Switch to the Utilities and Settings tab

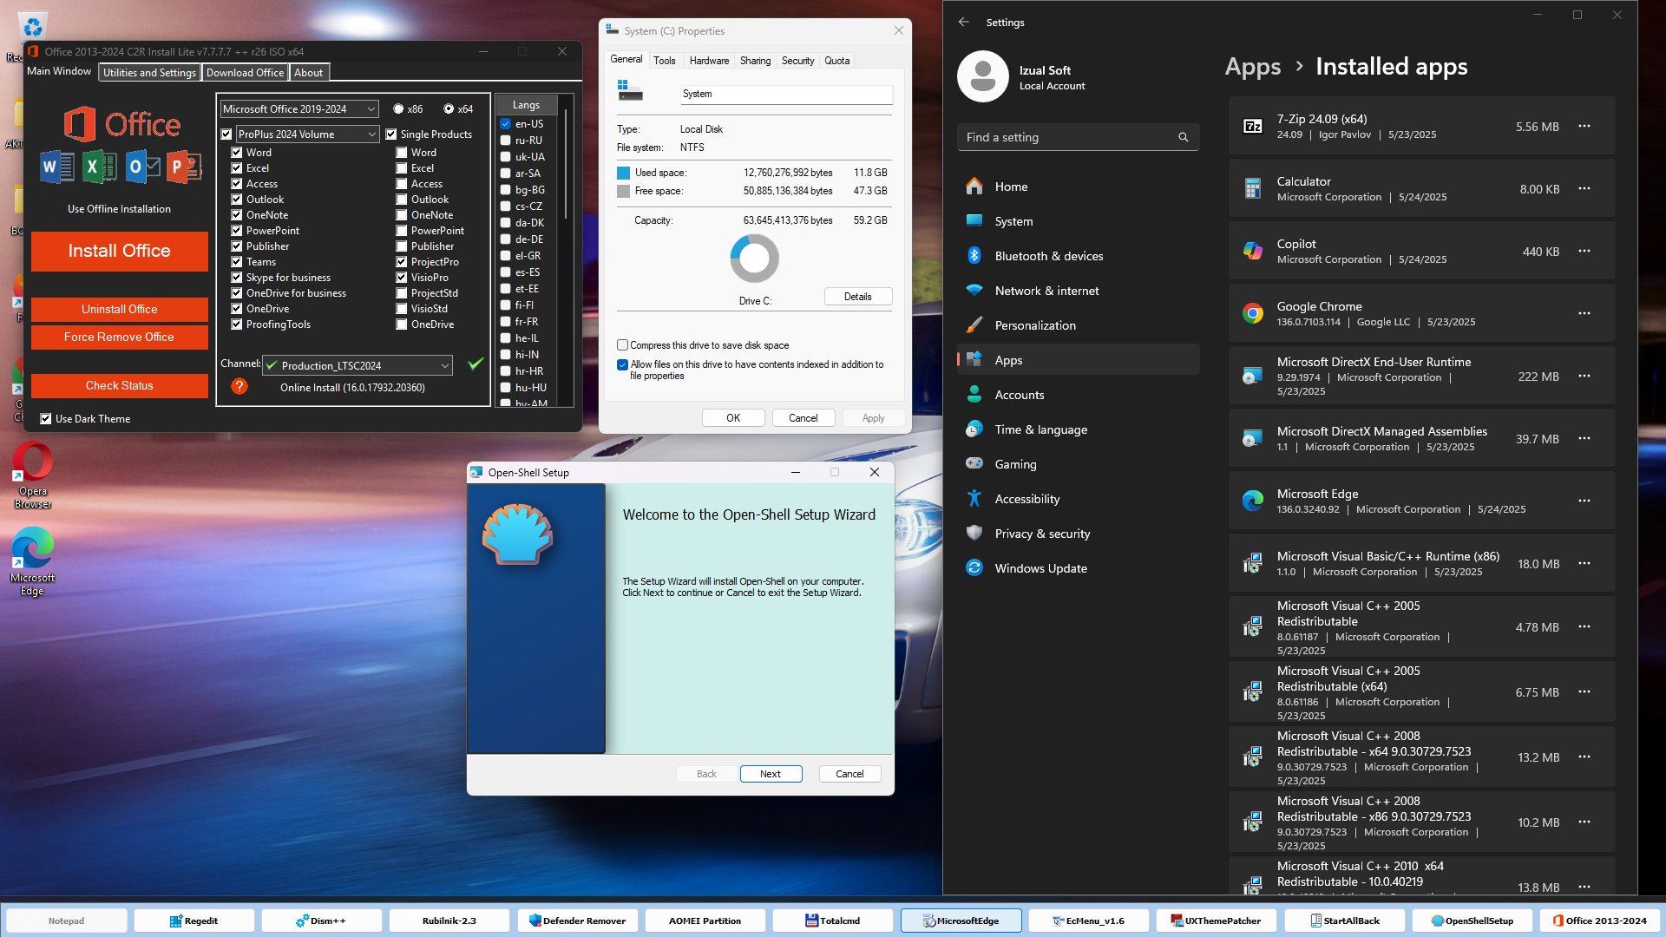pyautogui.click(x=149, y=73)
